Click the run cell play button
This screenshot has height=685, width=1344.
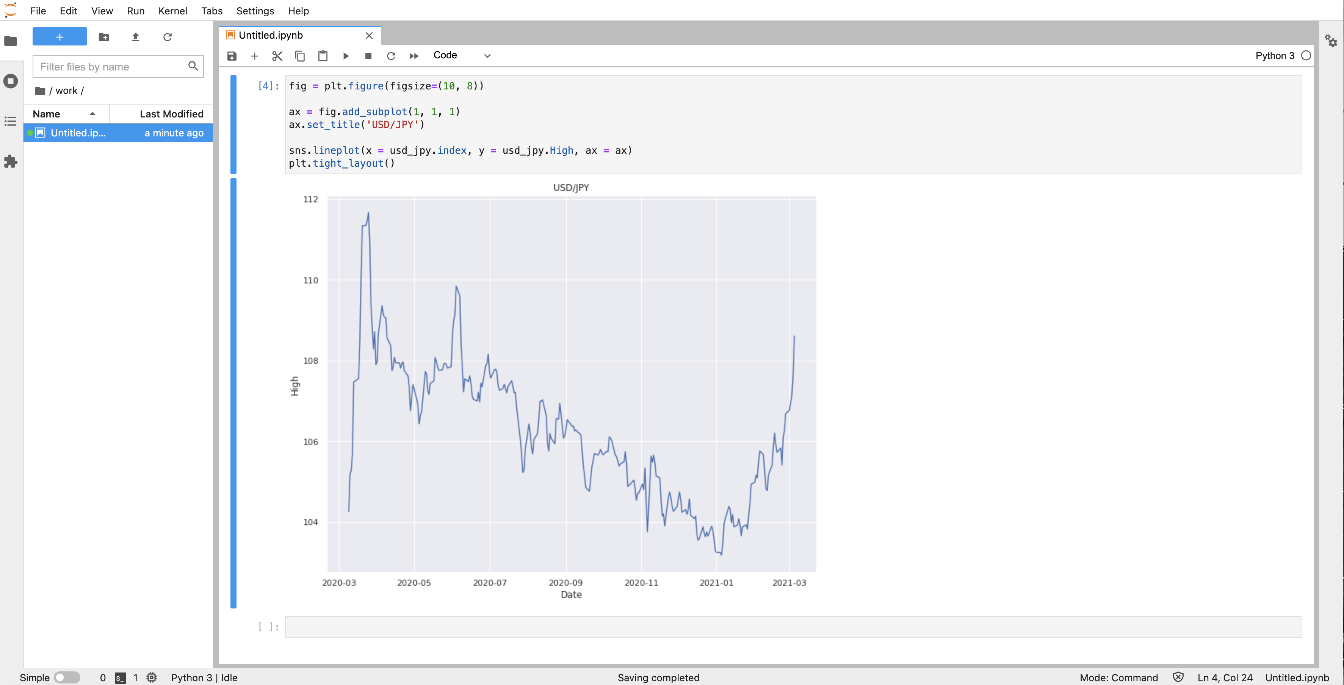click(345, 56)
